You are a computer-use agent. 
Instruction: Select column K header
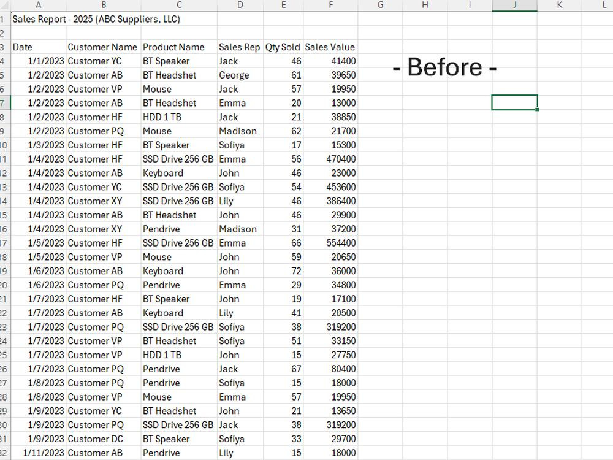[560, 5]
